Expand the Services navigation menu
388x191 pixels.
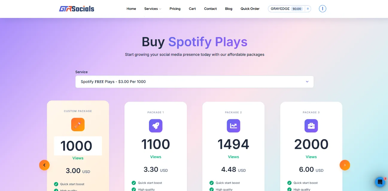coord(152,9)
